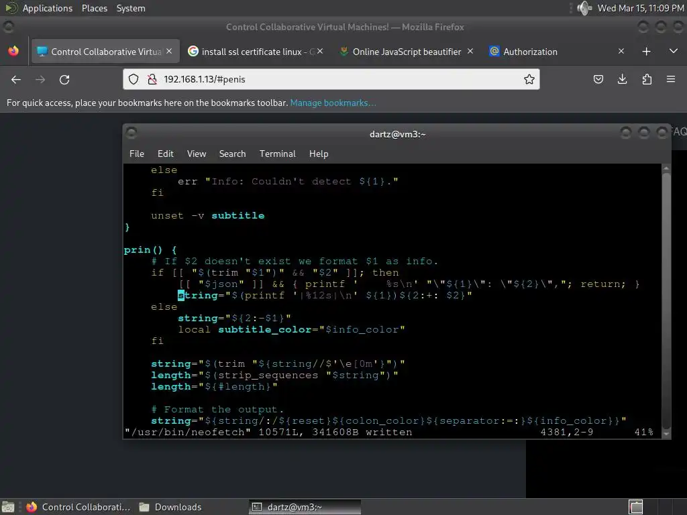687x515 pixels.
Task: Open the Firefox downloads panel
Action: point(622,79)
